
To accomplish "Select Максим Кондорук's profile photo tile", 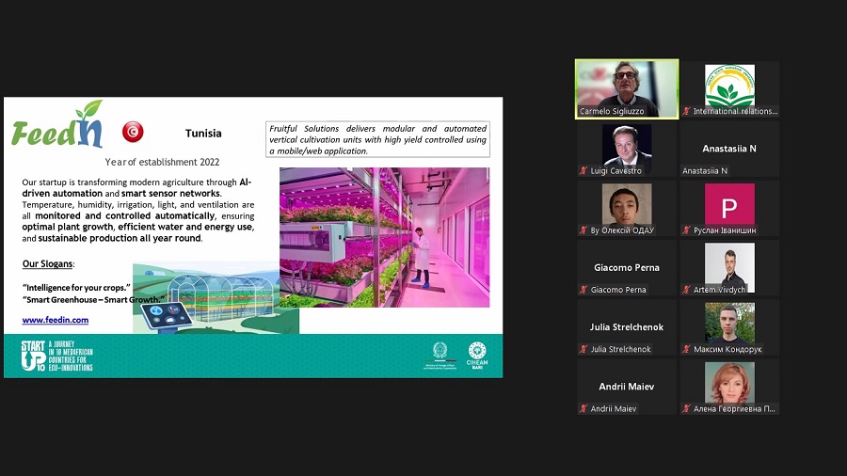I will coord(729,322).
